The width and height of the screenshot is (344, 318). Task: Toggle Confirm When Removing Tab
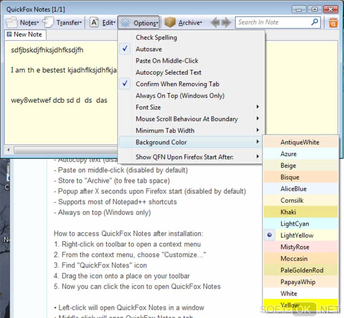tap(191, 84)
